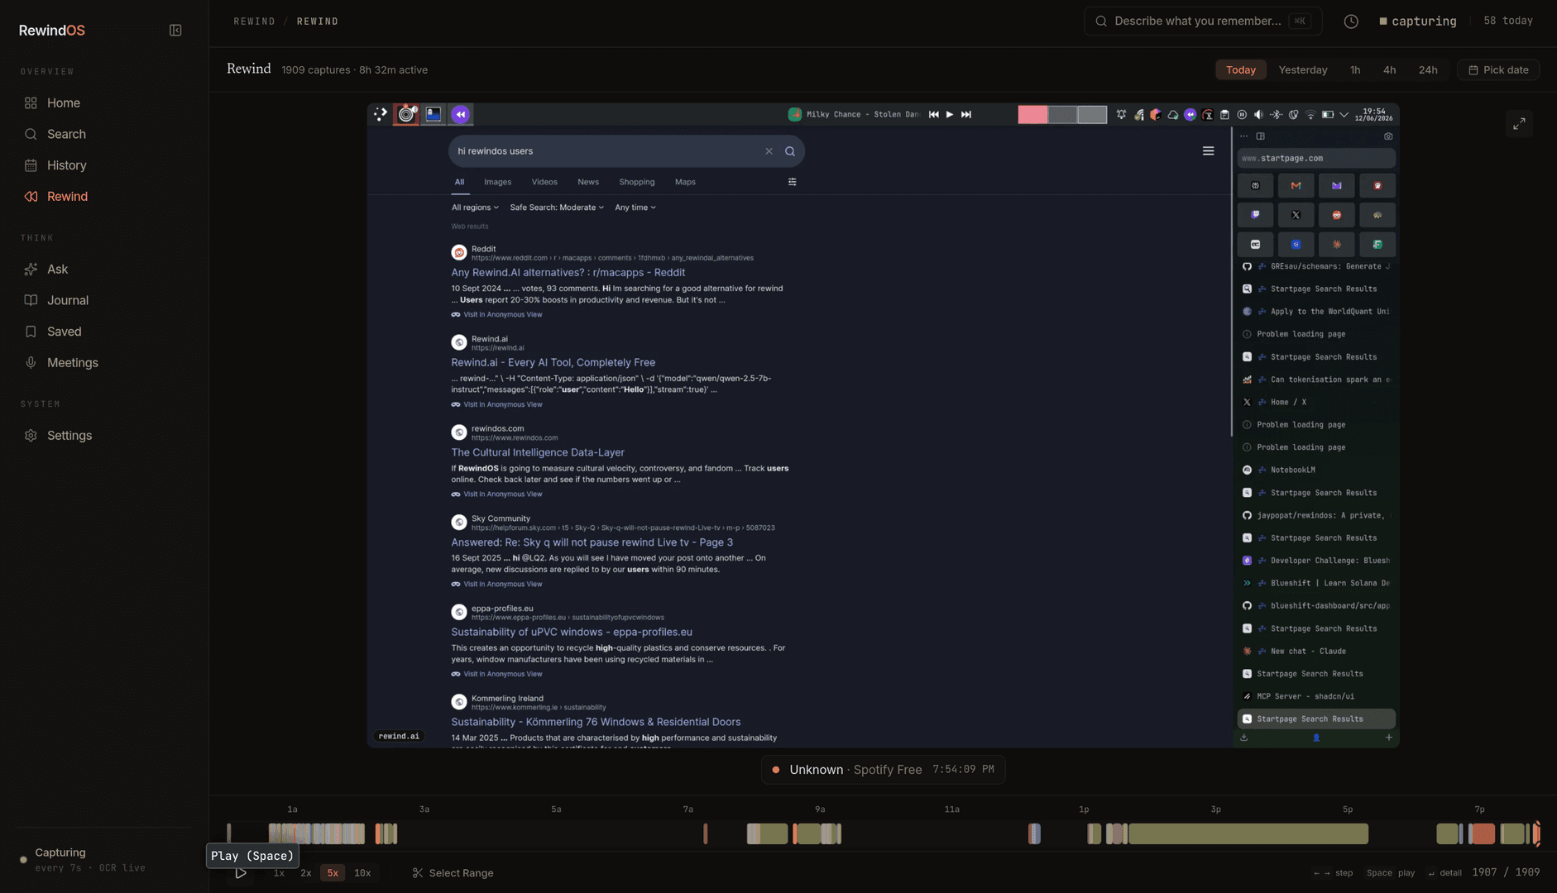Click the 'step' keyboard hint
1557x893 pixels.
click(x=1333, y=873)
